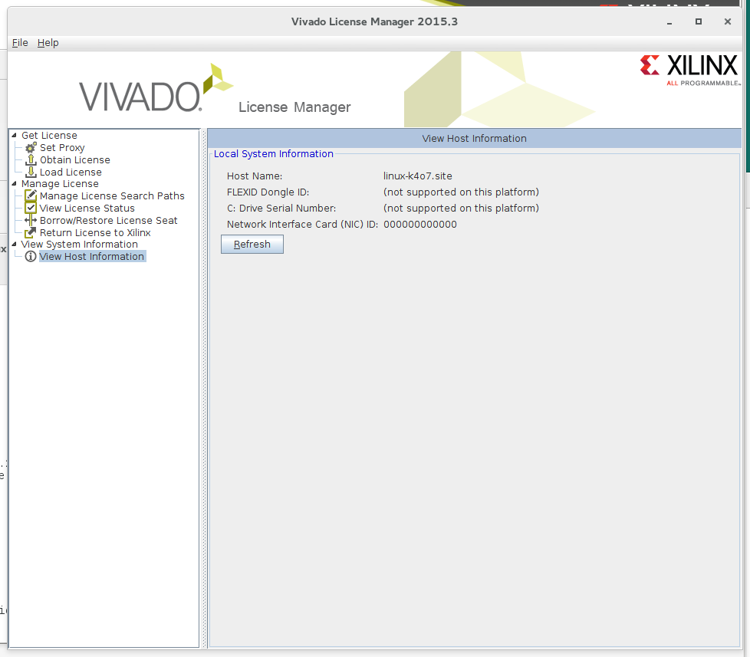Click the C: Drive Serial Number: label
Image resolution: width=750 pixels, height=657 pixels.
coord(281,208)
